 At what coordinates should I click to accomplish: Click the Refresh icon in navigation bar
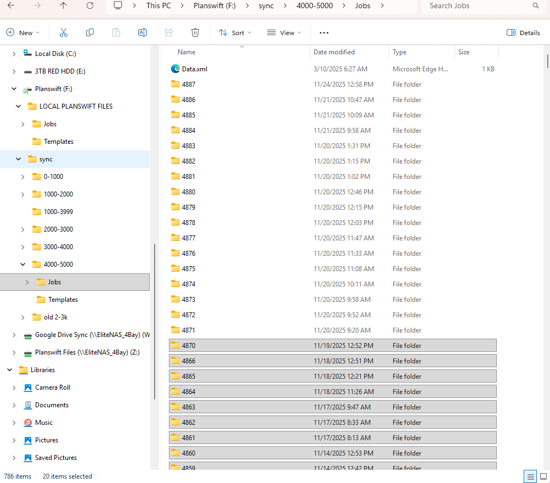[x=90, y=5]
